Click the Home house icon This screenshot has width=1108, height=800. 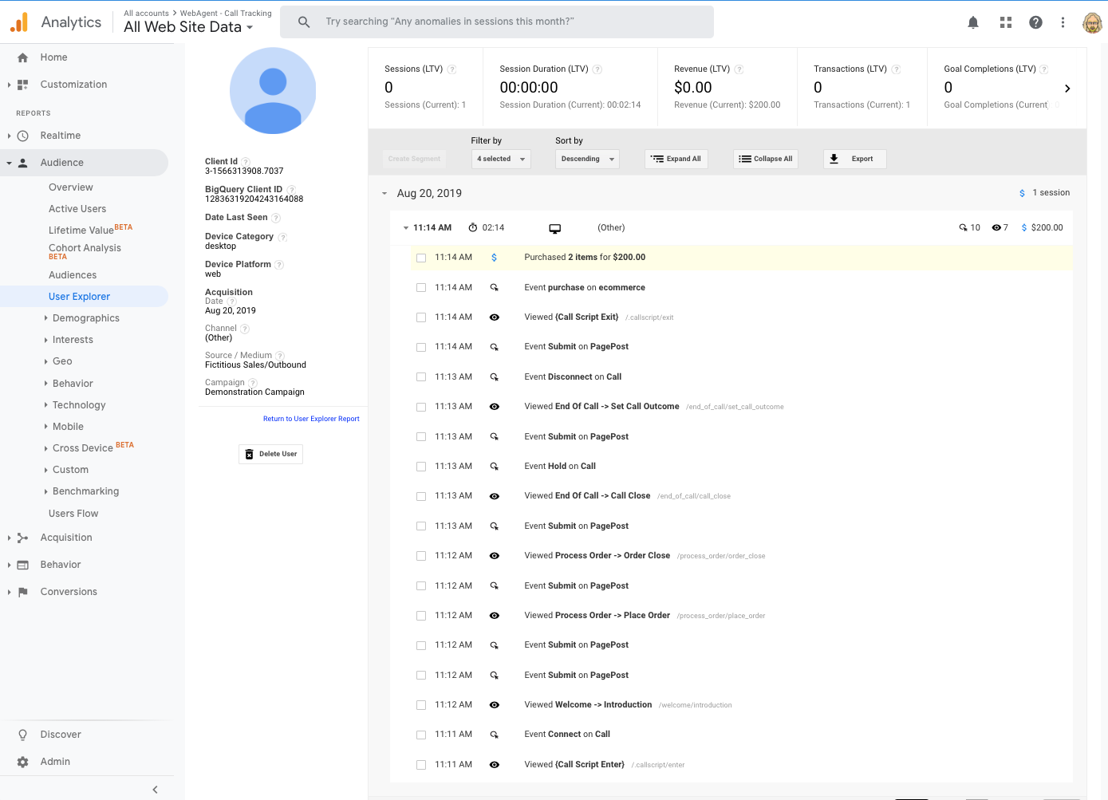[23, 57]
